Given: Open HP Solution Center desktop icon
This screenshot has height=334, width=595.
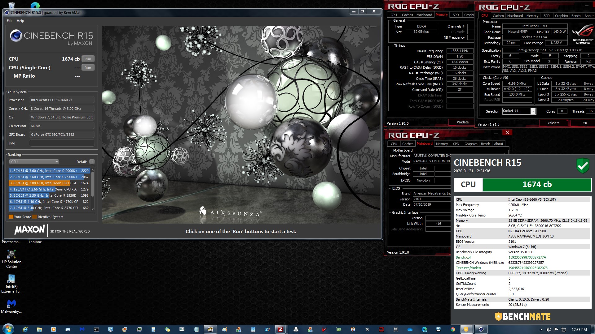Looking at the screenshot, I should point(11,259).
